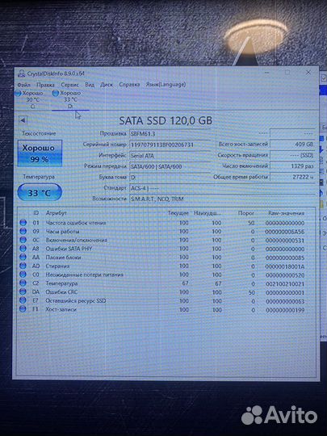Select the Температура attribute name in table

[x=61, y=283]
